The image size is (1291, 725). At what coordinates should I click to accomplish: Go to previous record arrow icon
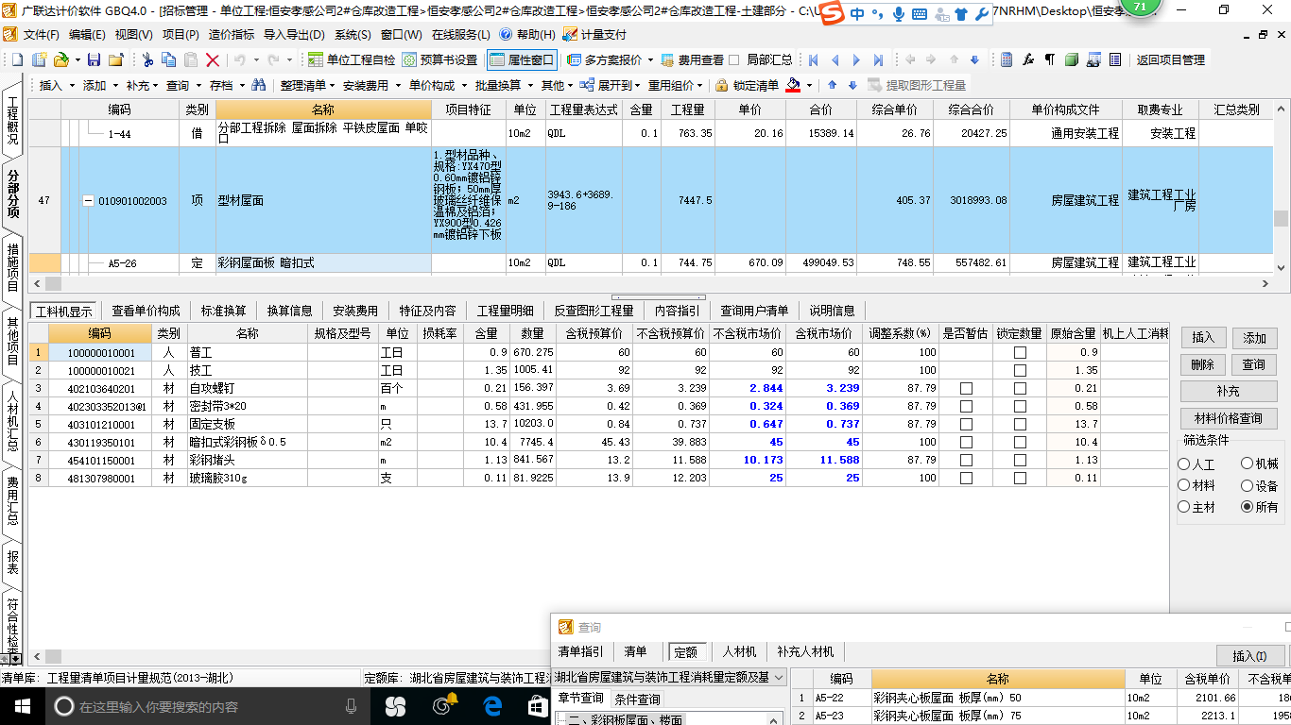click(x=835, y=59)
